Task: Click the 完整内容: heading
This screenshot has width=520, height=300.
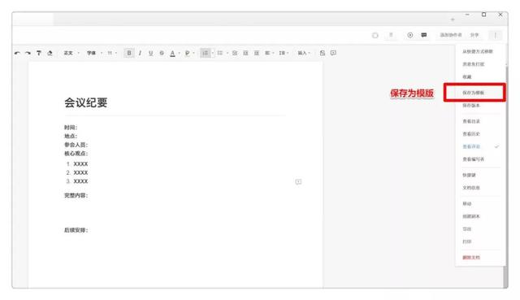Action: (x=76, y=195)
